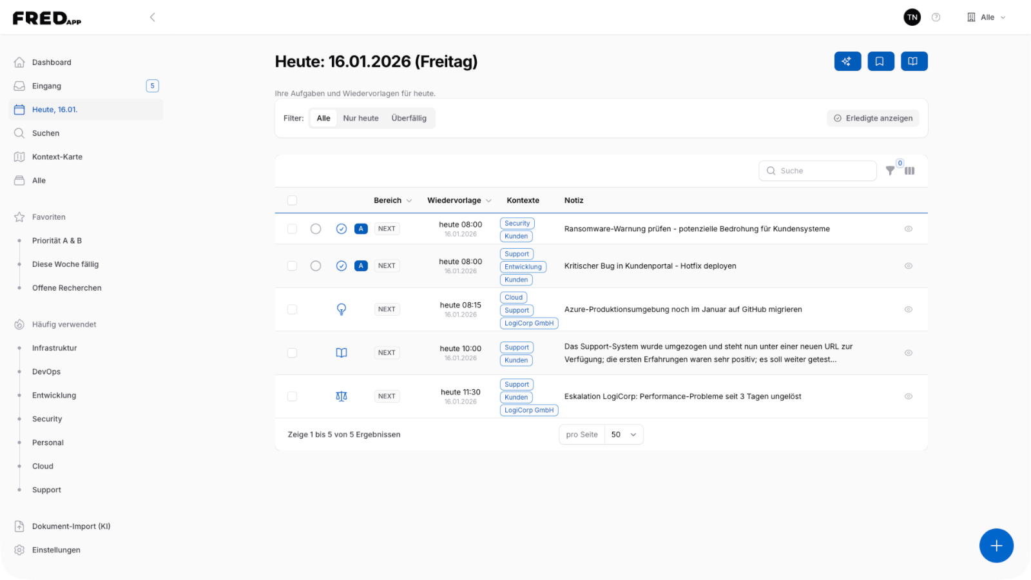Open the column layout icon beside filter
Image resolution: width=1031 pixels, height=580 pixels.
coord(909,171)
